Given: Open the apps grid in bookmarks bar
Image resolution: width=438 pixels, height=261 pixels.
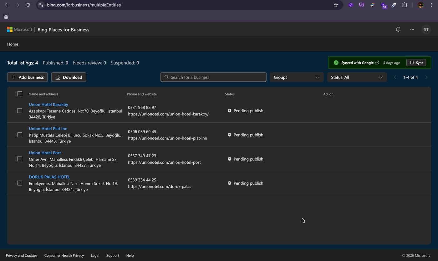Looking at the screenshot, I should 6,17.
